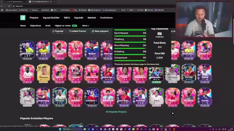Click the Total IGS value 2,828
Screen dimensions: 234x131
point(159,57)
